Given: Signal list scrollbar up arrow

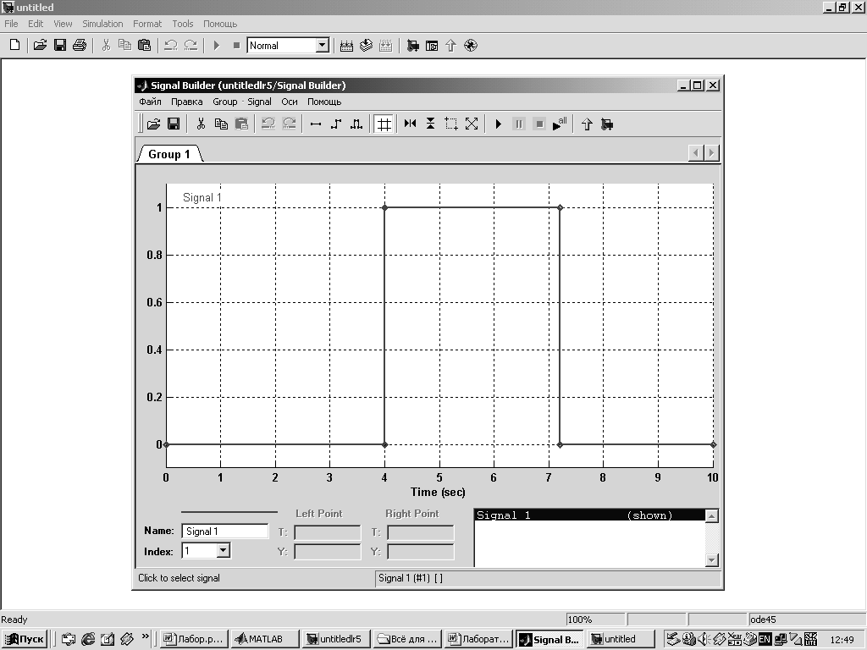Looking at the screenshot, I should 712,516.
